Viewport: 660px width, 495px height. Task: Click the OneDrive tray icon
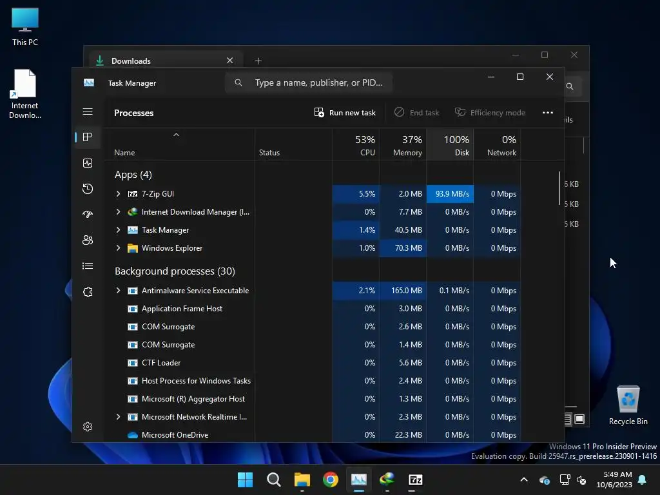(x=544, y=480)
